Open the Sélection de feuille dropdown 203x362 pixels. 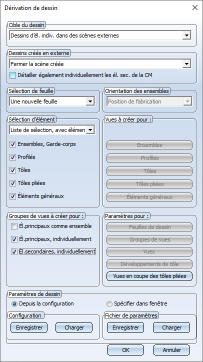(x=52, y=101)
